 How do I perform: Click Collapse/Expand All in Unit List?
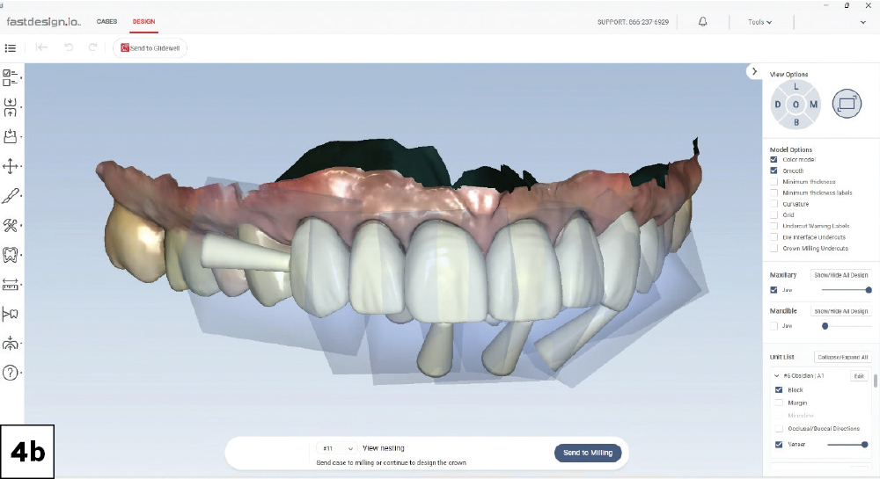(842, 357)
